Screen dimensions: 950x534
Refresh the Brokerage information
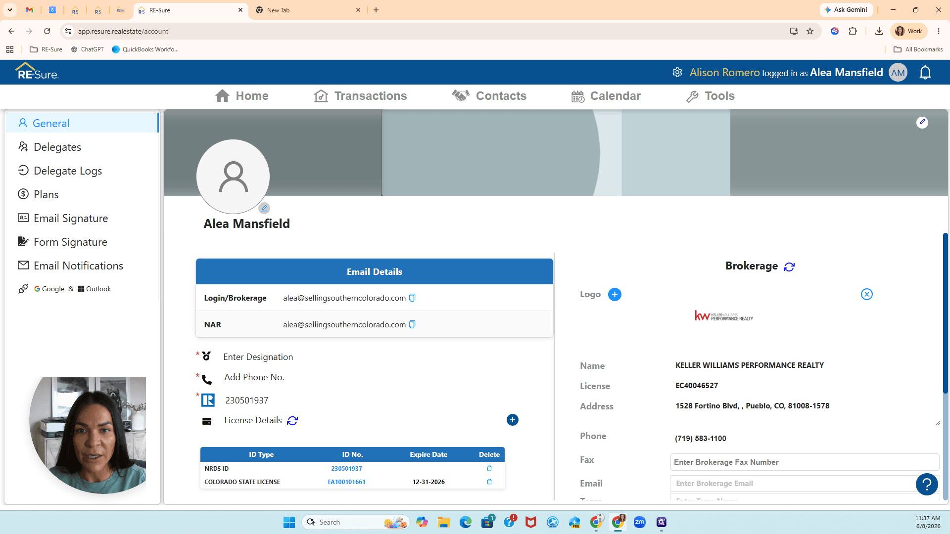[789, 267]
